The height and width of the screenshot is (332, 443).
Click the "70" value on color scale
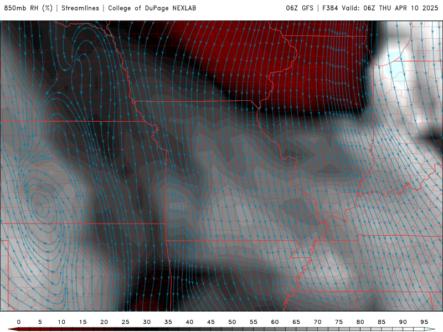point(317,322)
